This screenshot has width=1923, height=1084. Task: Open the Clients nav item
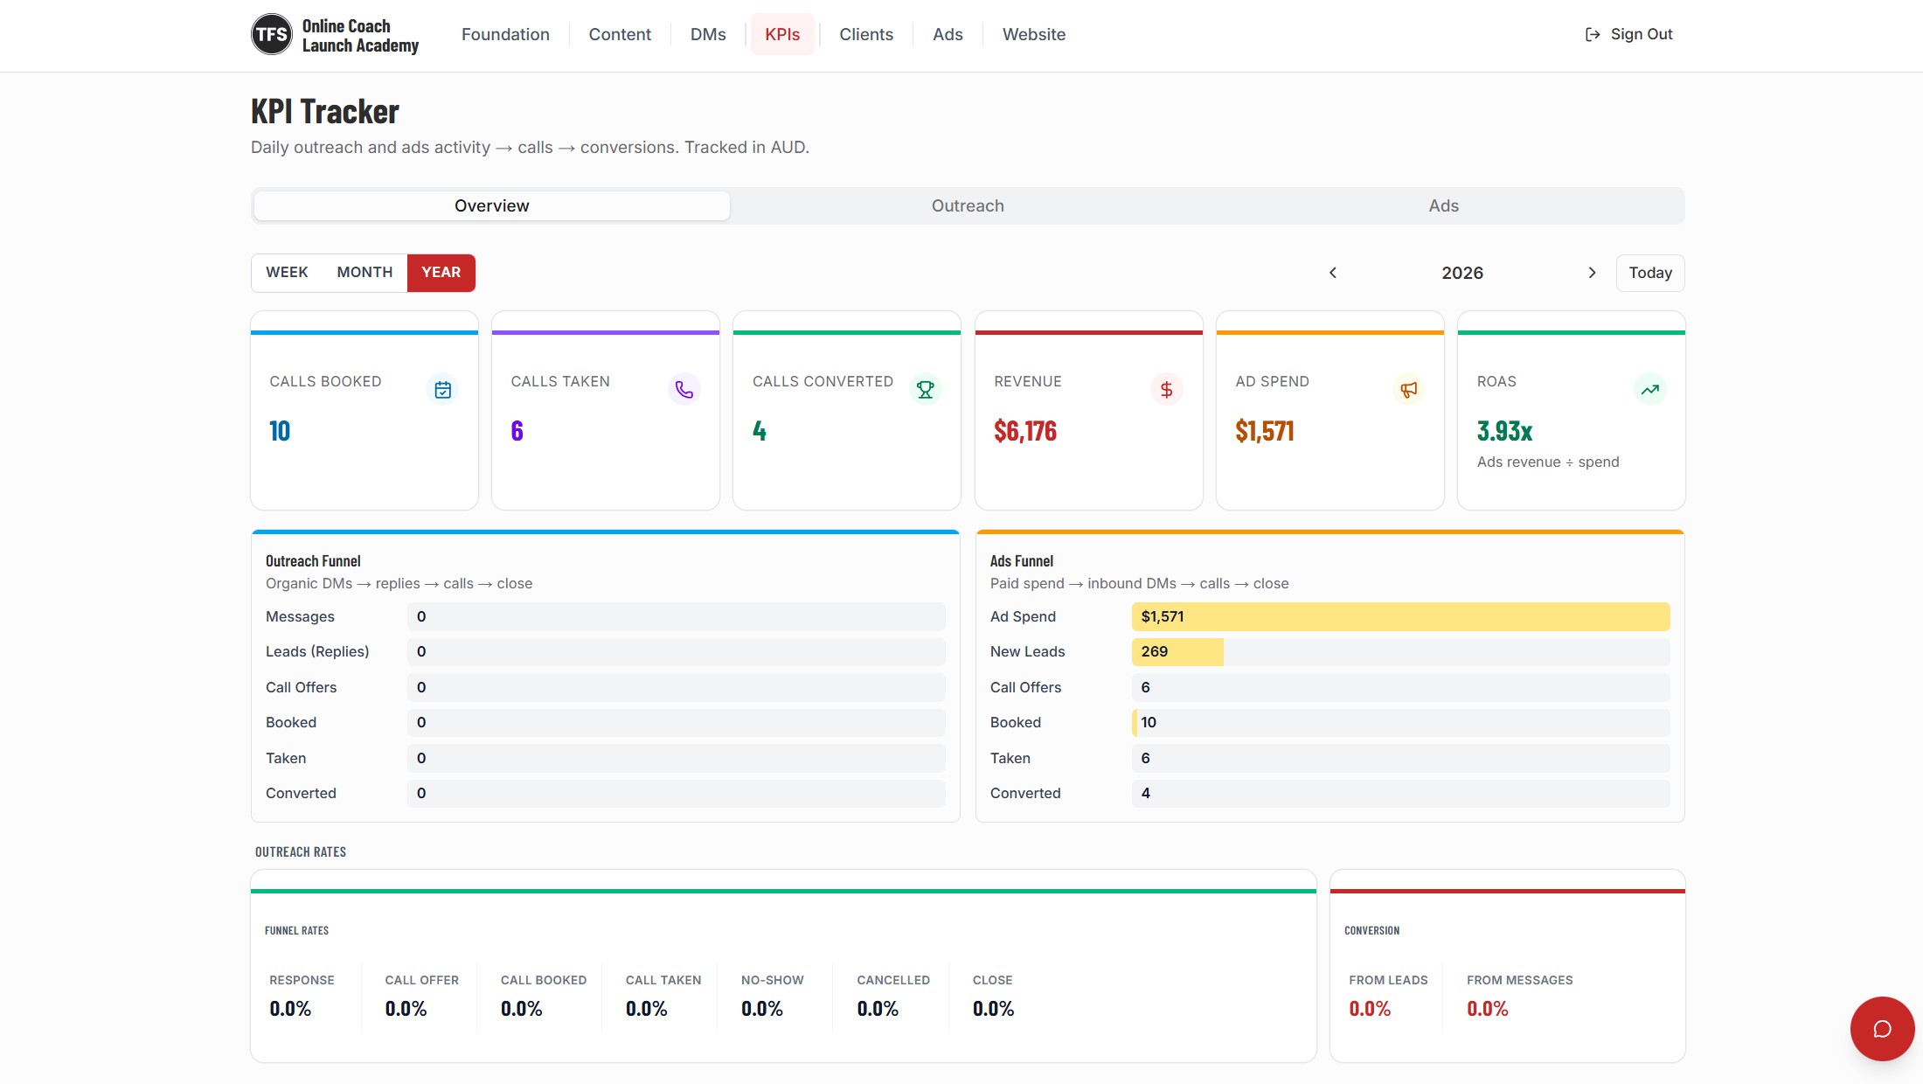(866, 35)
